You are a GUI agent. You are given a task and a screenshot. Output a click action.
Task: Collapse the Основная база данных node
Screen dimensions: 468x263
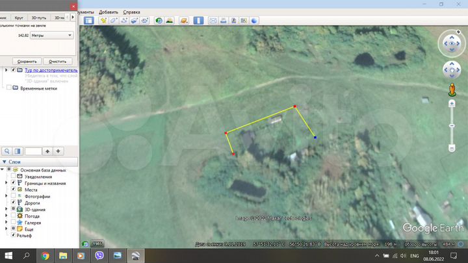tap(2, 169)
